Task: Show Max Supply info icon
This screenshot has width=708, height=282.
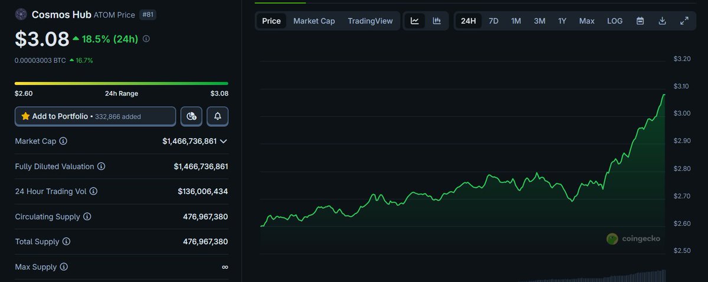Action: (64, 267)
